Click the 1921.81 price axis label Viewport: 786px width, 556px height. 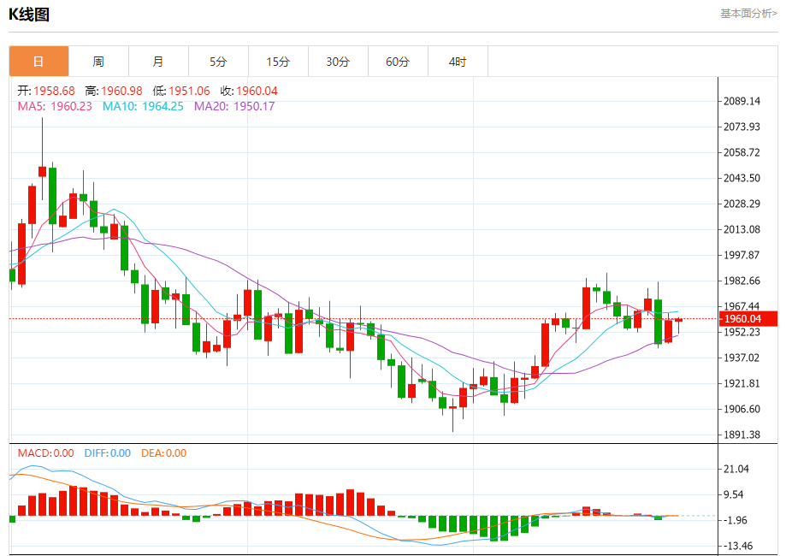742,383
